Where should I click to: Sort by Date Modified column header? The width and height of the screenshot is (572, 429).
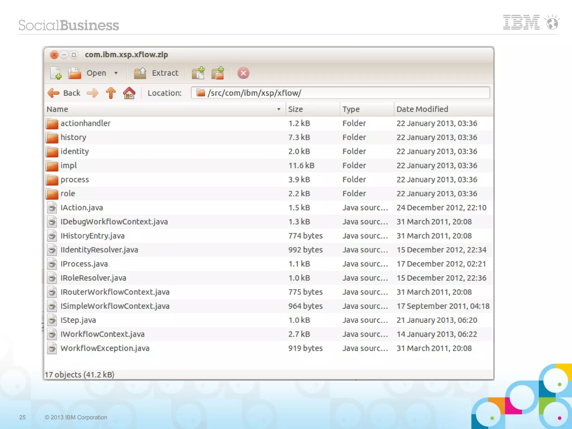(422, 109)
